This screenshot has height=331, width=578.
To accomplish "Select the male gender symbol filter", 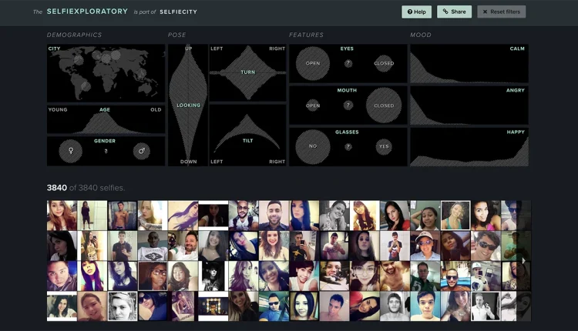I will [142, 151].
